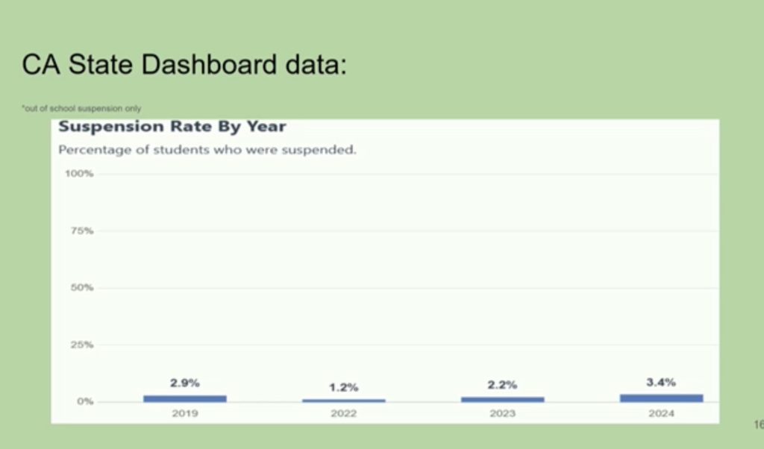Select the 2.2% data label

tap(502, 385)
